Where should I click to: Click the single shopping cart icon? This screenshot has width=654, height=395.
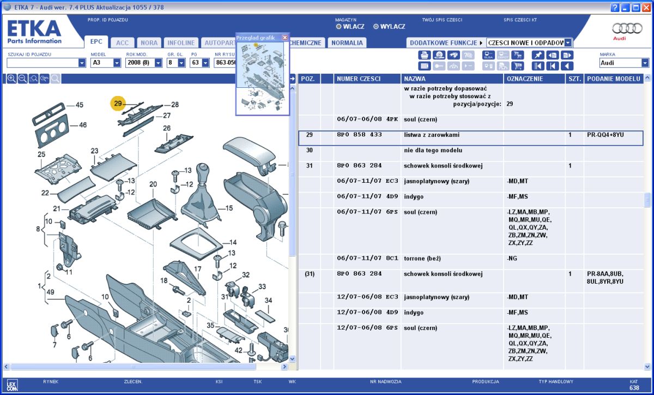517,66
